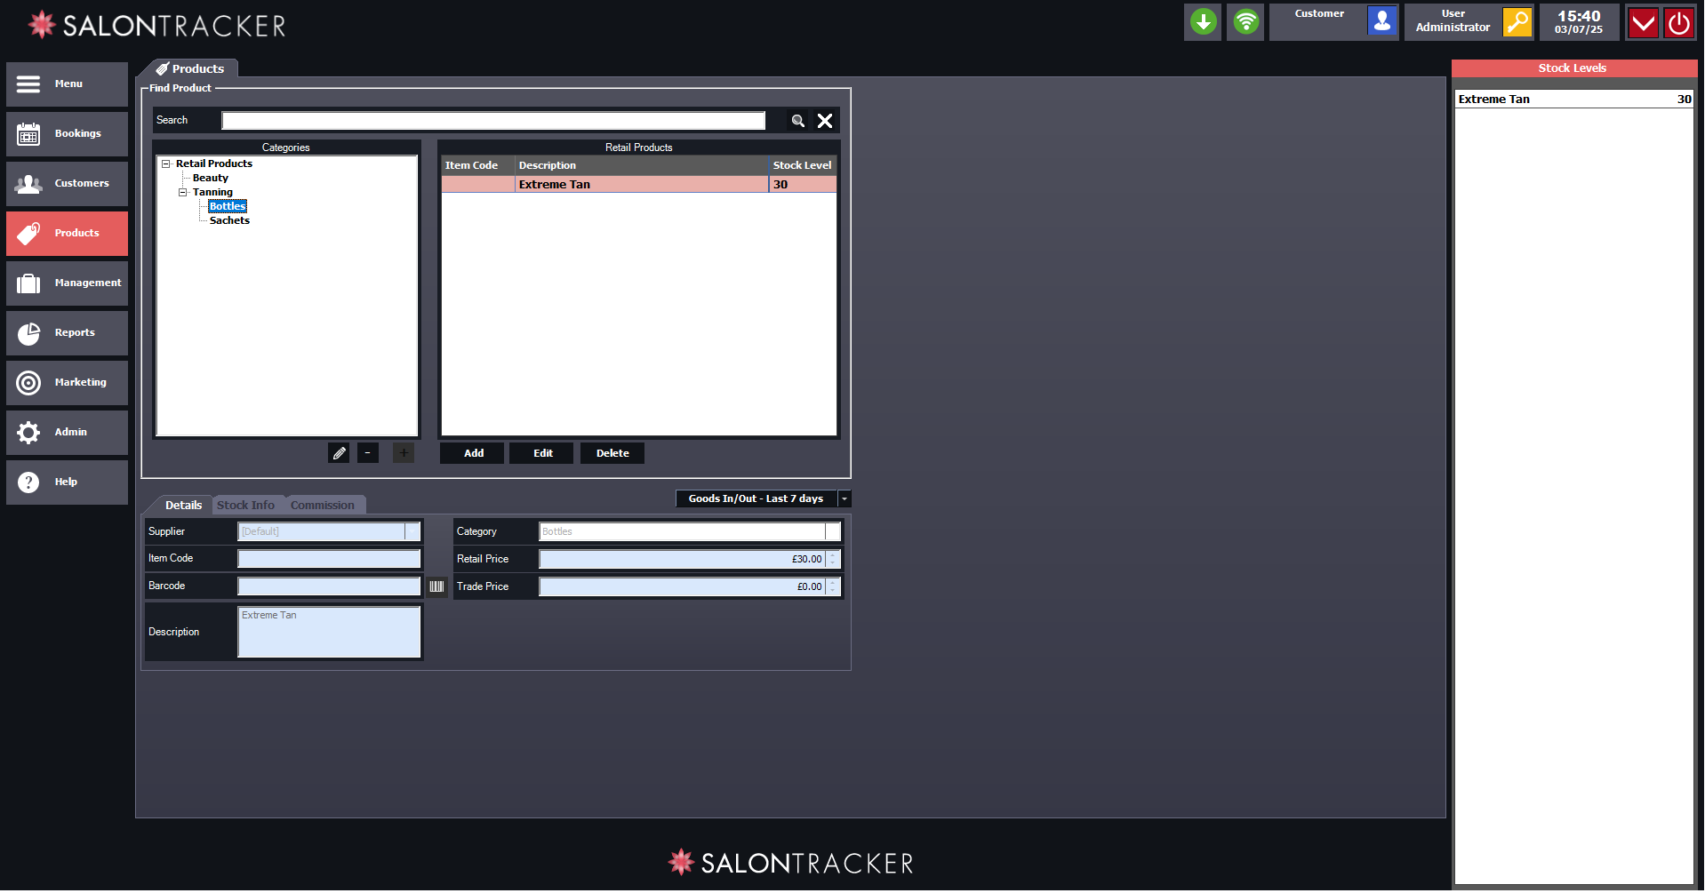Screen dimensions: 1705x893
Task: Switch to the Details tab
Action: point(183,505)
